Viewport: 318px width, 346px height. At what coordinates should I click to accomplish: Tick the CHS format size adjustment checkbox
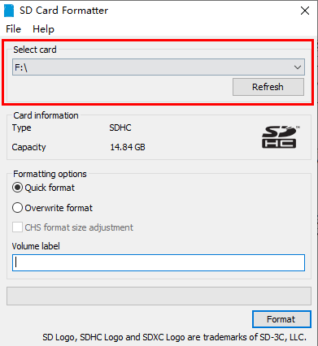point(17,227)
